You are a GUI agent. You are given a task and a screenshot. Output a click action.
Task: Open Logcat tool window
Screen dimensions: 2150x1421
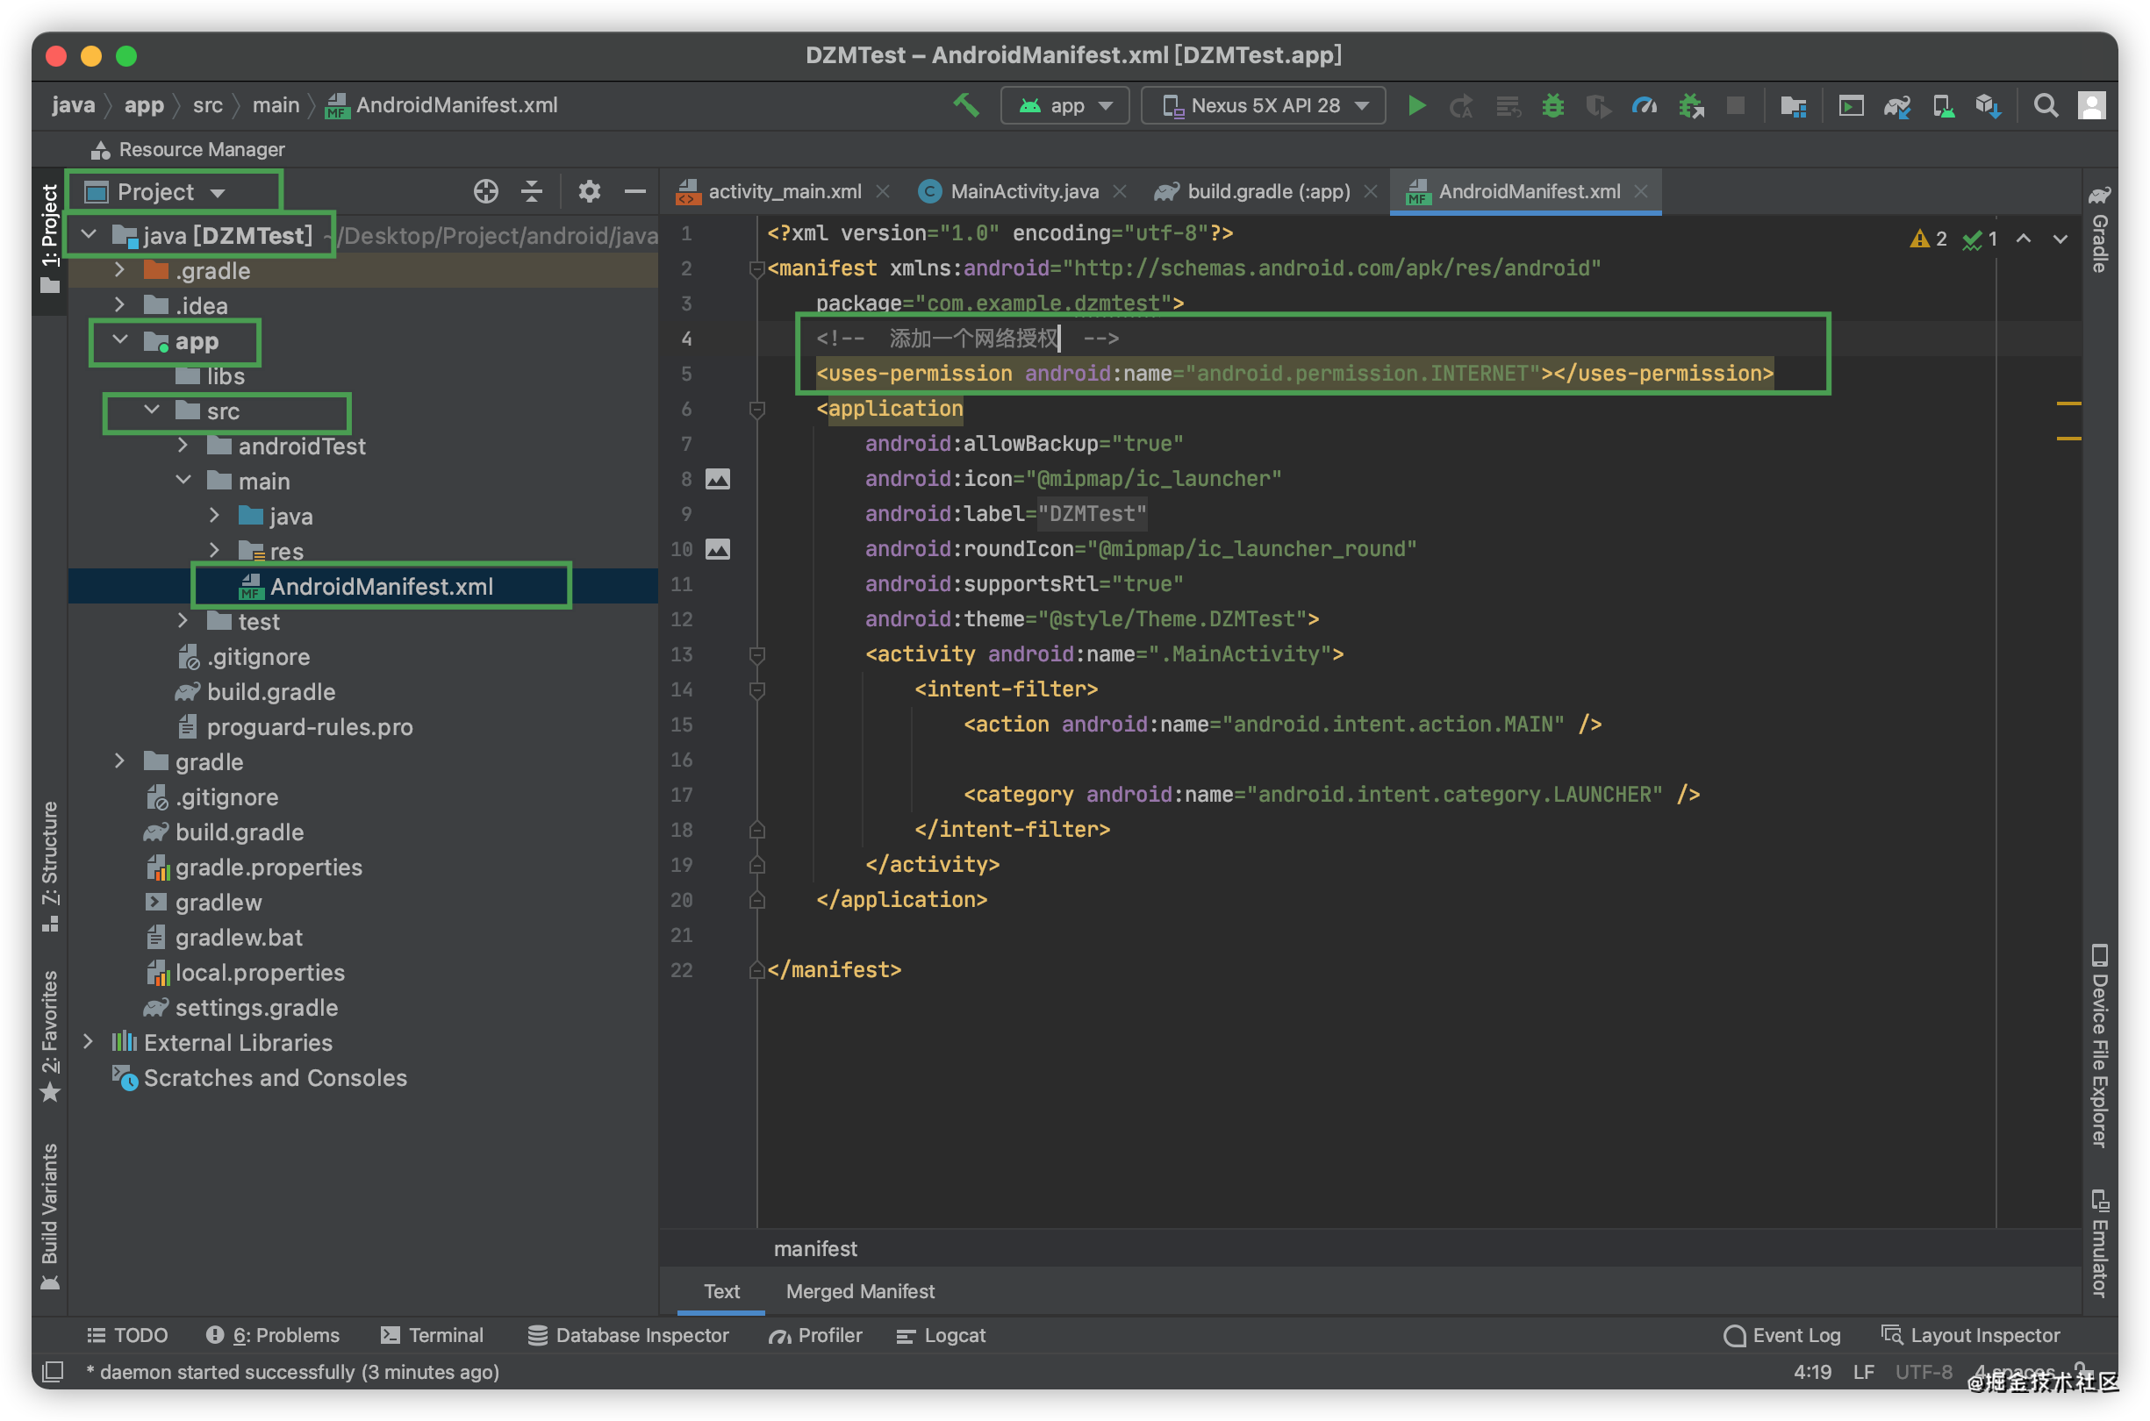[940, 1335]
